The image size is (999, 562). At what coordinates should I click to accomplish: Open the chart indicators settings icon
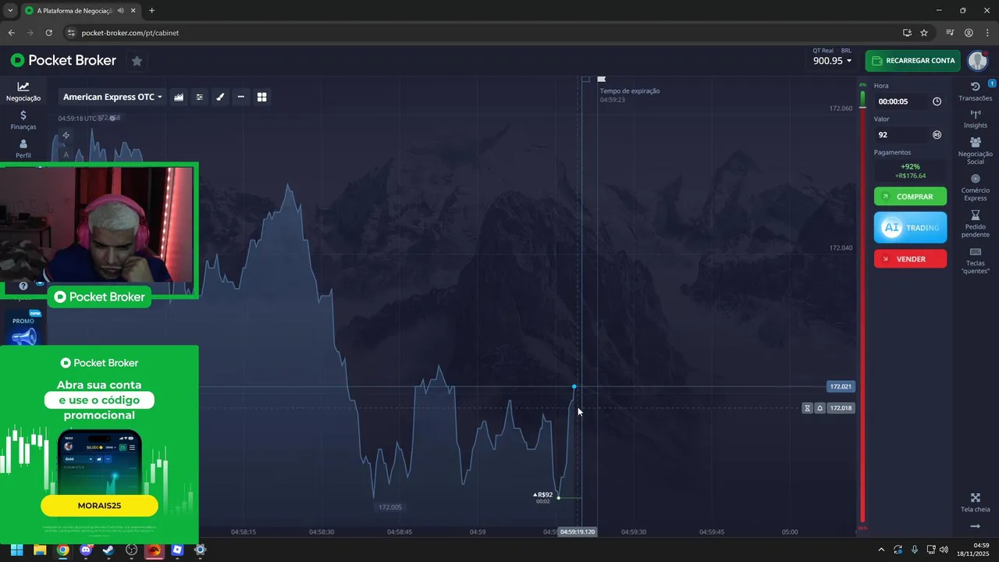pyautogui.click(x=200, y=97)
